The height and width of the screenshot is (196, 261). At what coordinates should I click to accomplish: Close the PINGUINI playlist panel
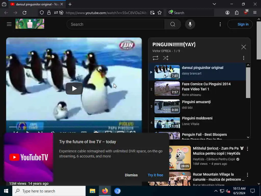(243, 47)
